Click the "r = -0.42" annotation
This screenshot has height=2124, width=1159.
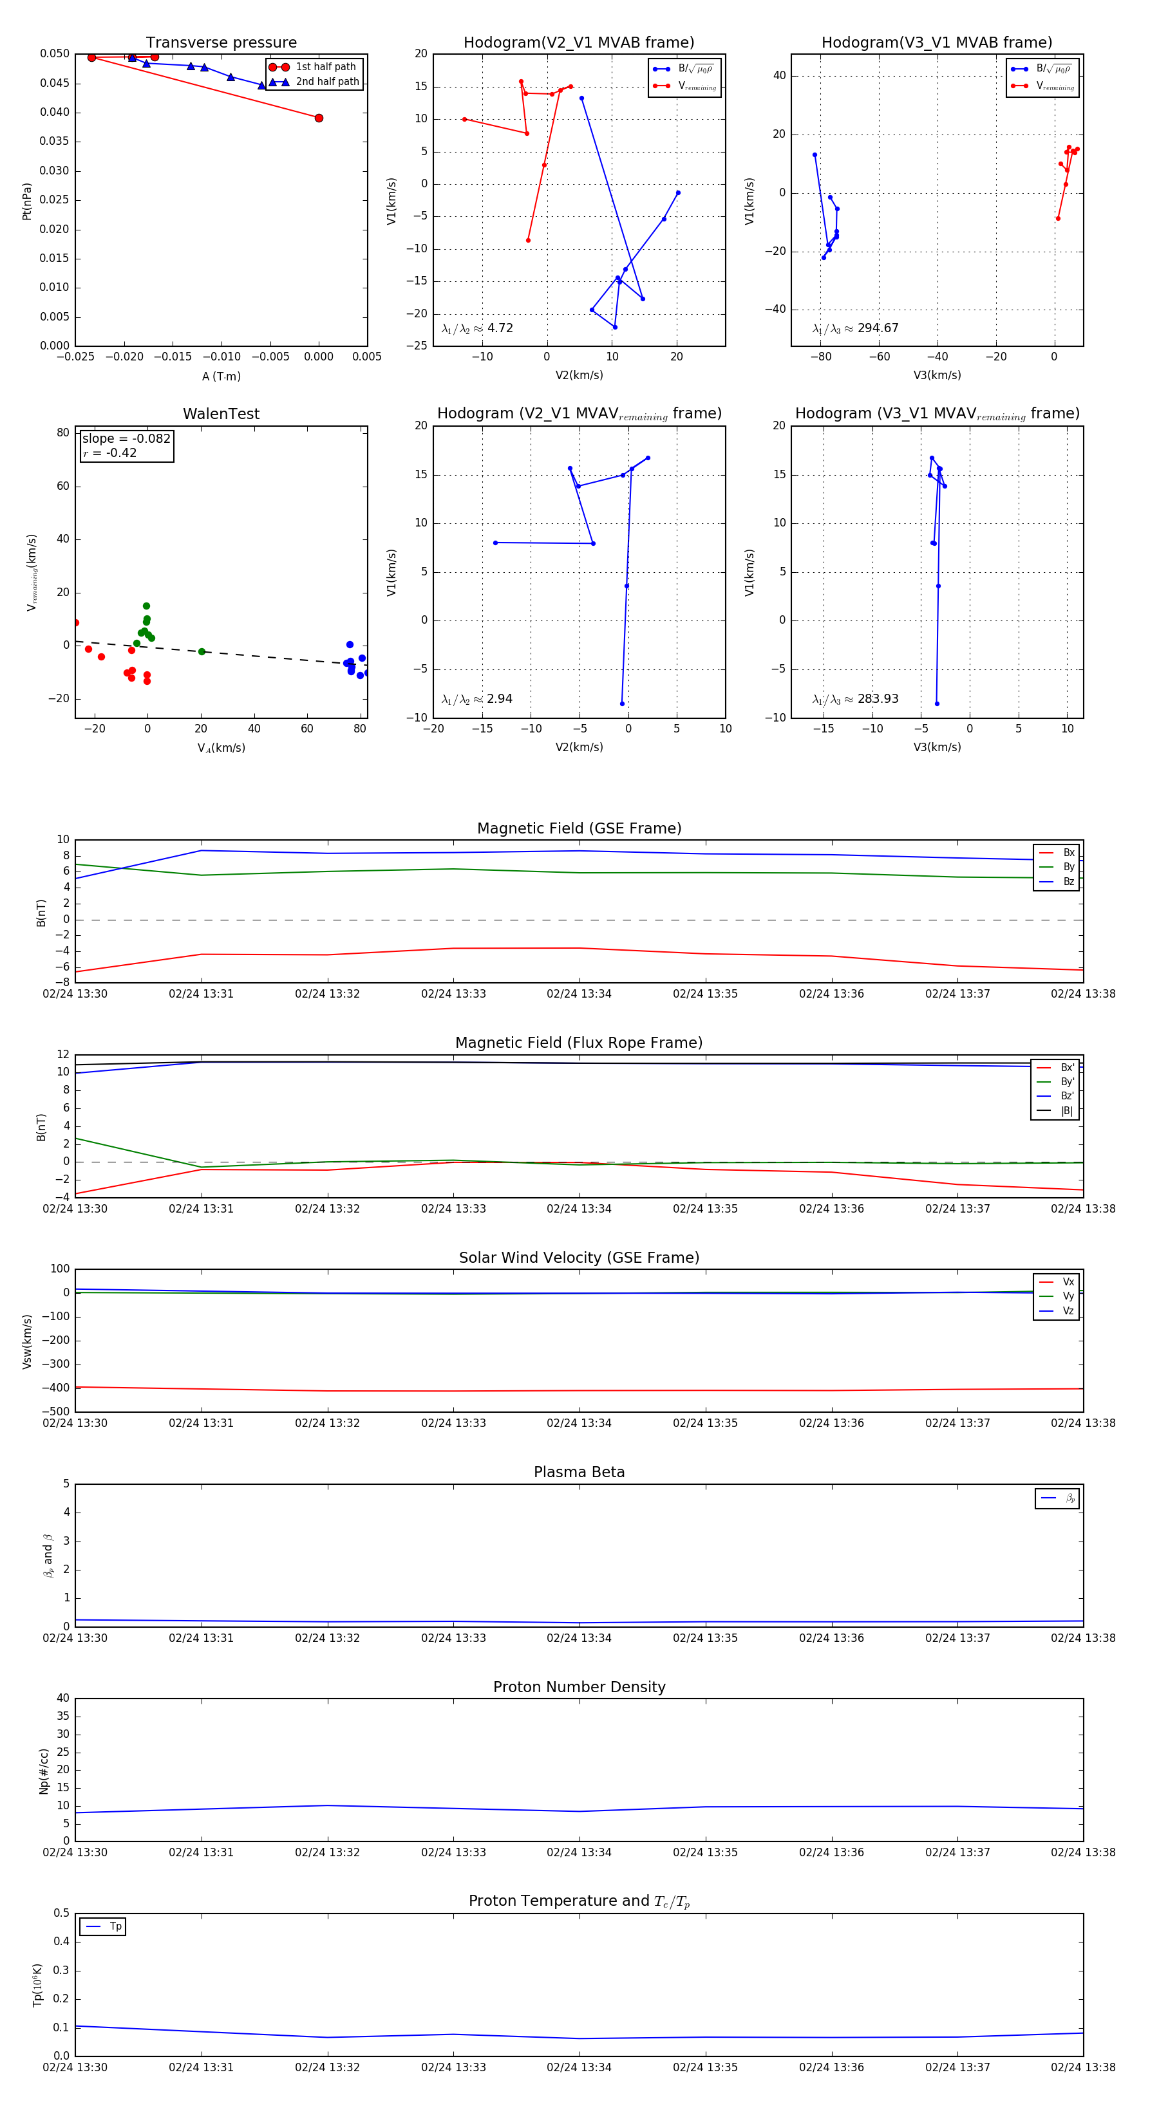pos(109,452)
